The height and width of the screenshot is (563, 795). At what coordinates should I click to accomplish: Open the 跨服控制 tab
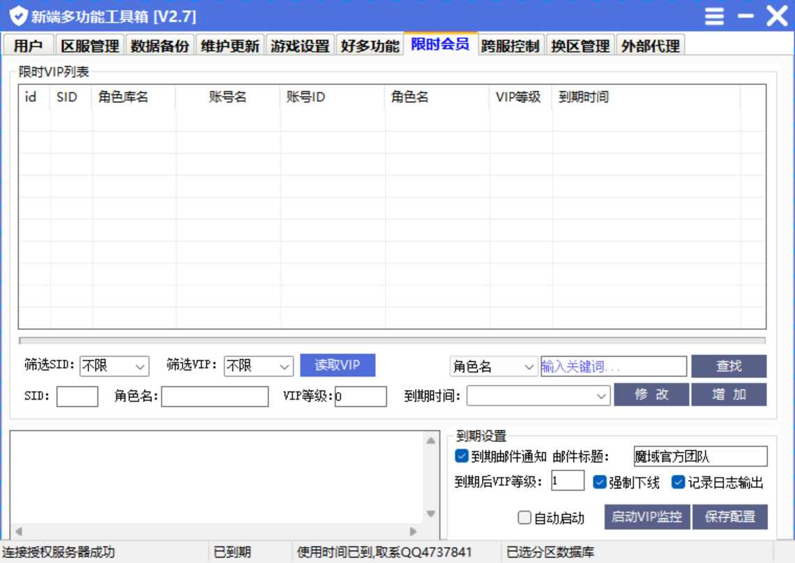[x=510, y=45]
